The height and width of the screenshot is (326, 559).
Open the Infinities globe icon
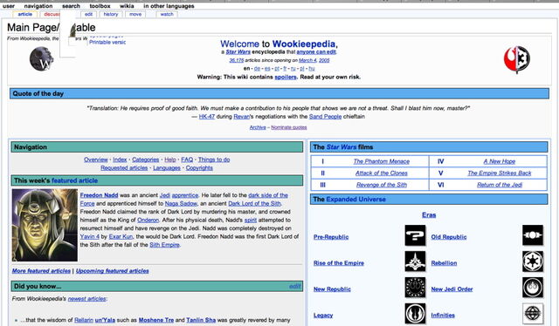coord(533,314)
